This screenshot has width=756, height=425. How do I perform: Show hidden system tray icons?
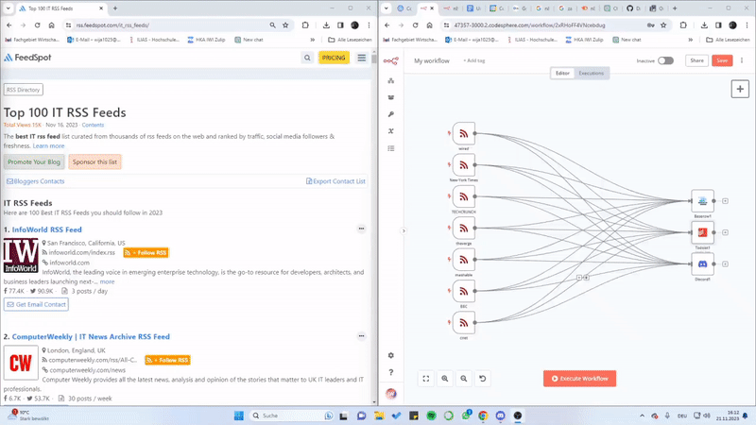pyautogui.click(x=642, y=416)
